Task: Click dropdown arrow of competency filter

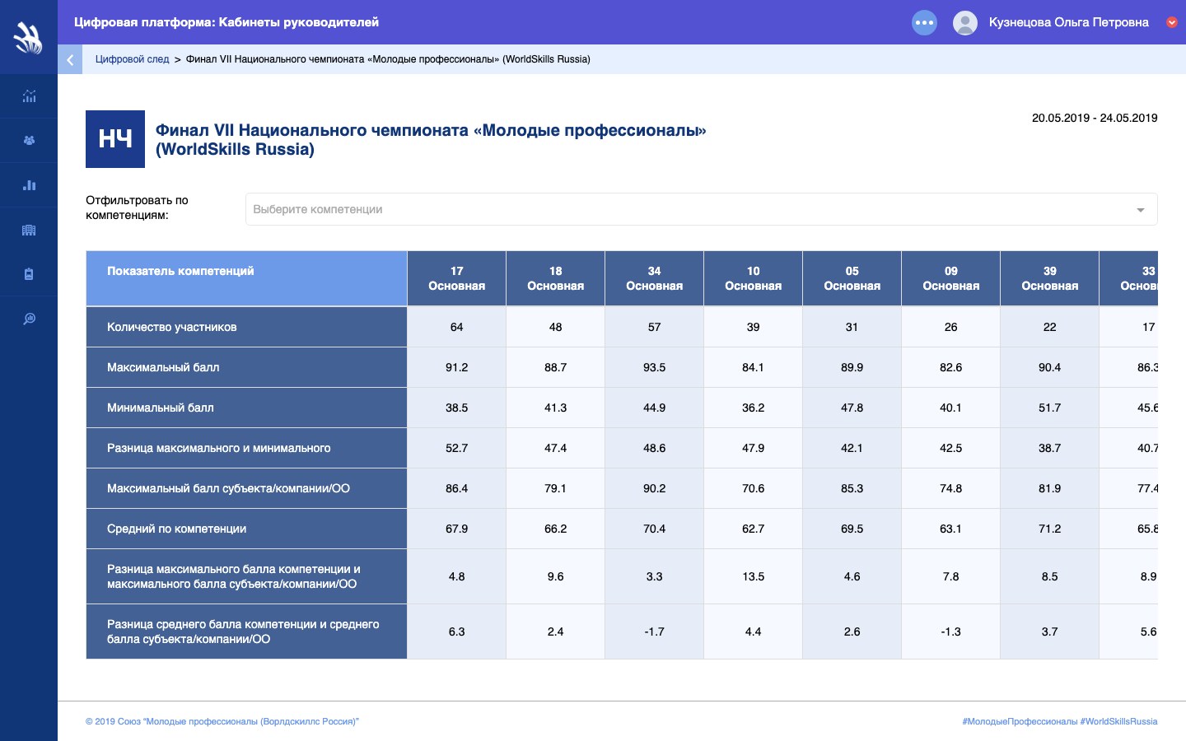Action: pos(1141,210)
